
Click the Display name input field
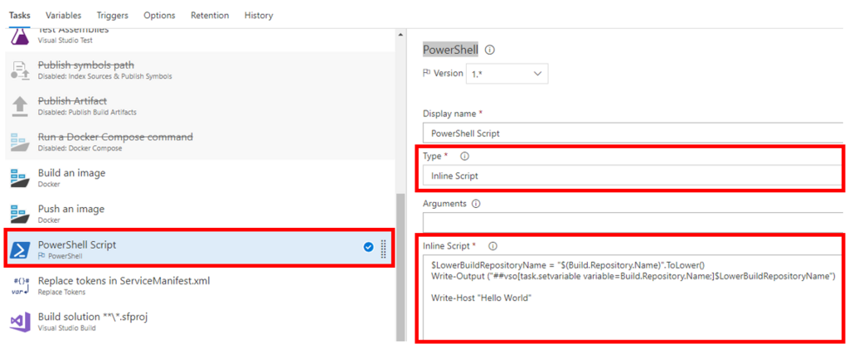[633, 133]
